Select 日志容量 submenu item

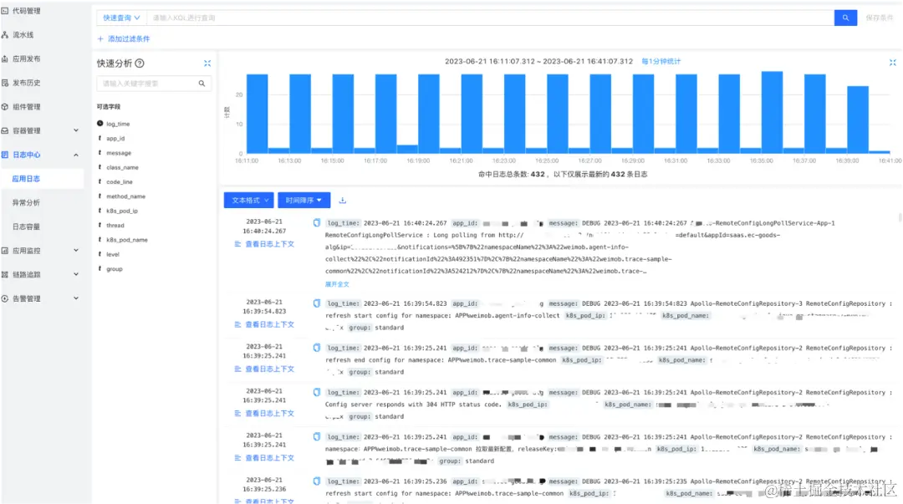point(27,227)
